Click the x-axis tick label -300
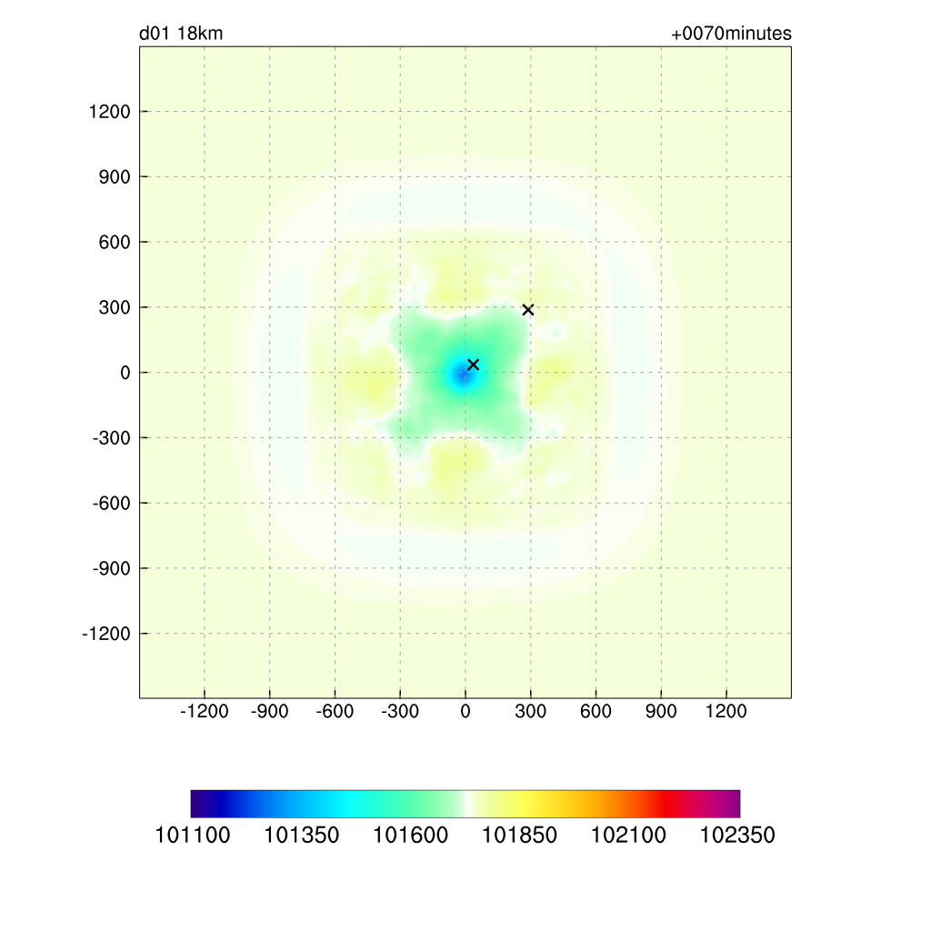Viewport: 931px width, 931px height. click(x=400, y=711)
